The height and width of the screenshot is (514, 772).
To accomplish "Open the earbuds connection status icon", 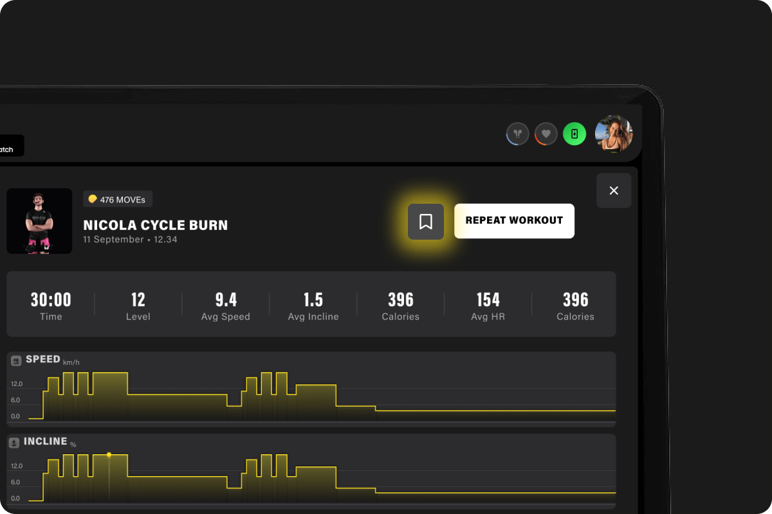I will click(x=518, y=134).
